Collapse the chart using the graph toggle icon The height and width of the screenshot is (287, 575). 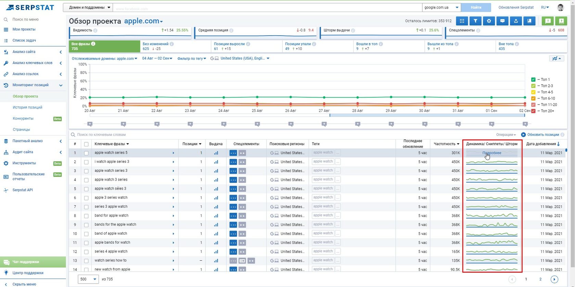point(557,58)
